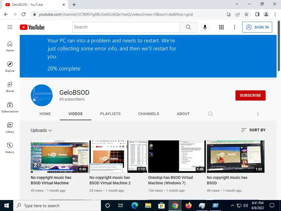Viewport: 281px width, 211px height.
Task: Open Library in sidebar
Action: pyautogui.click(x=10, y=127)
